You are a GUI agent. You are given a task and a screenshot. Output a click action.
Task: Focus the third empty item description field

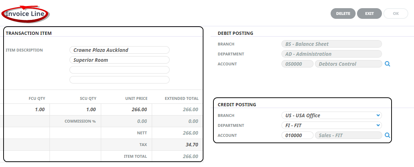(119, 70)
